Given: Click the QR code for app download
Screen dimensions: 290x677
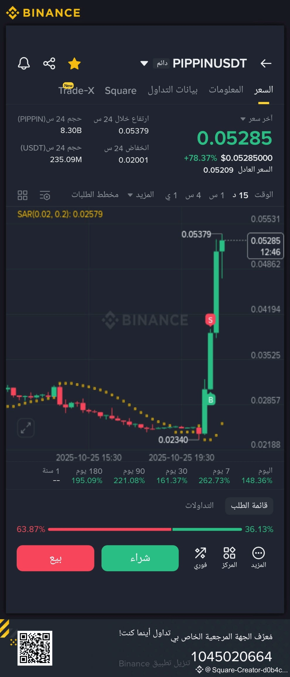Looking at the screenshot, I should coord(35,648).
